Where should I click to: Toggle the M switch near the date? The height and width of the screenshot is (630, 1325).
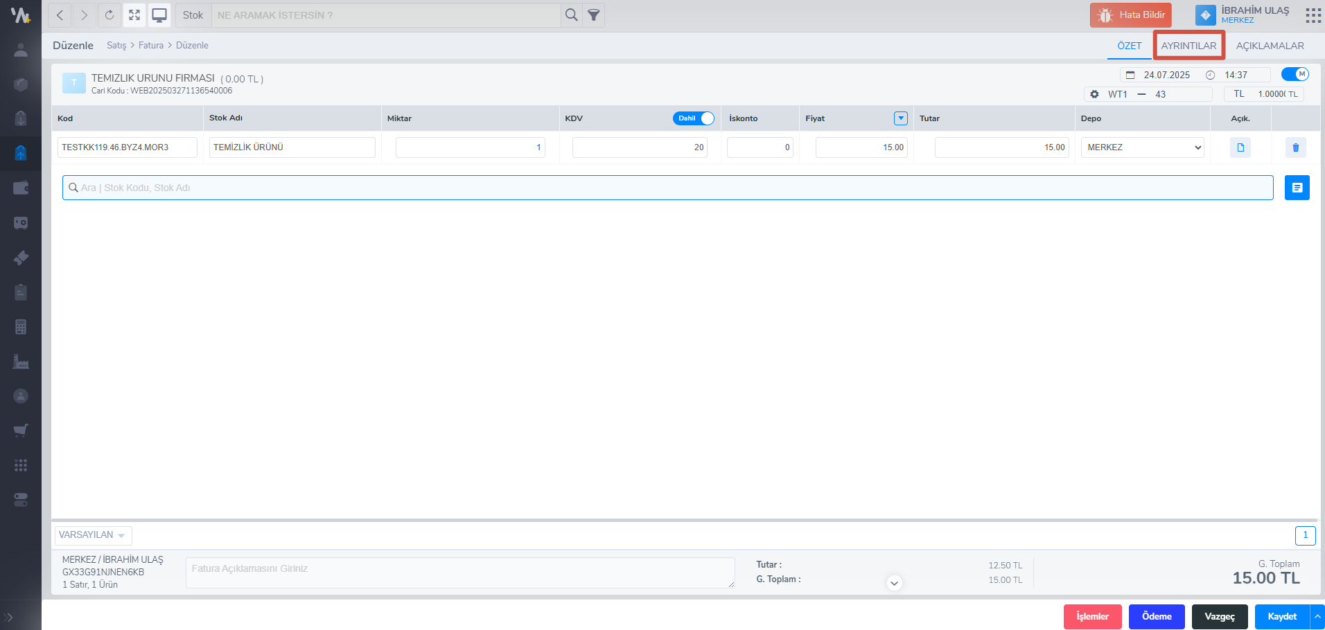pyautogui.click(x=1295, y=74)
